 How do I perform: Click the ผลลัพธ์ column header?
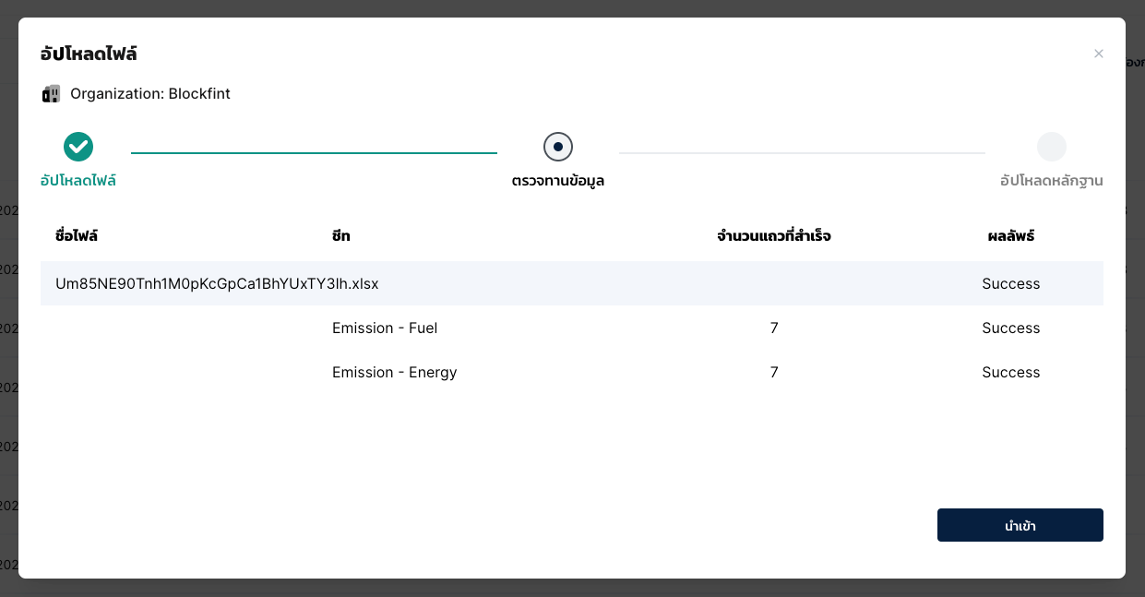click(x=1010, y=236)
